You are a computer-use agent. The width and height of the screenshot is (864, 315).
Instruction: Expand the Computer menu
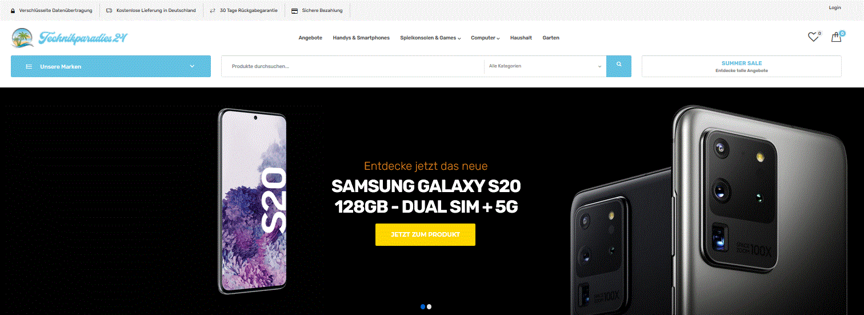coord(485,38)
